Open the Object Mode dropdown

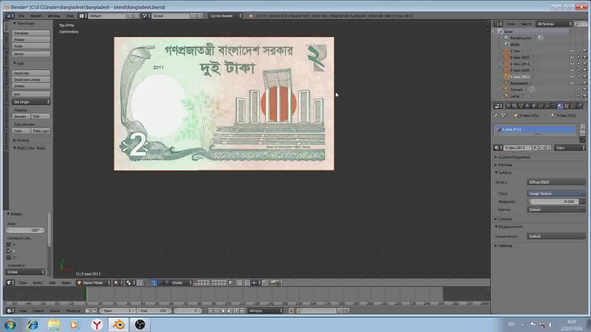click(93, 283)
